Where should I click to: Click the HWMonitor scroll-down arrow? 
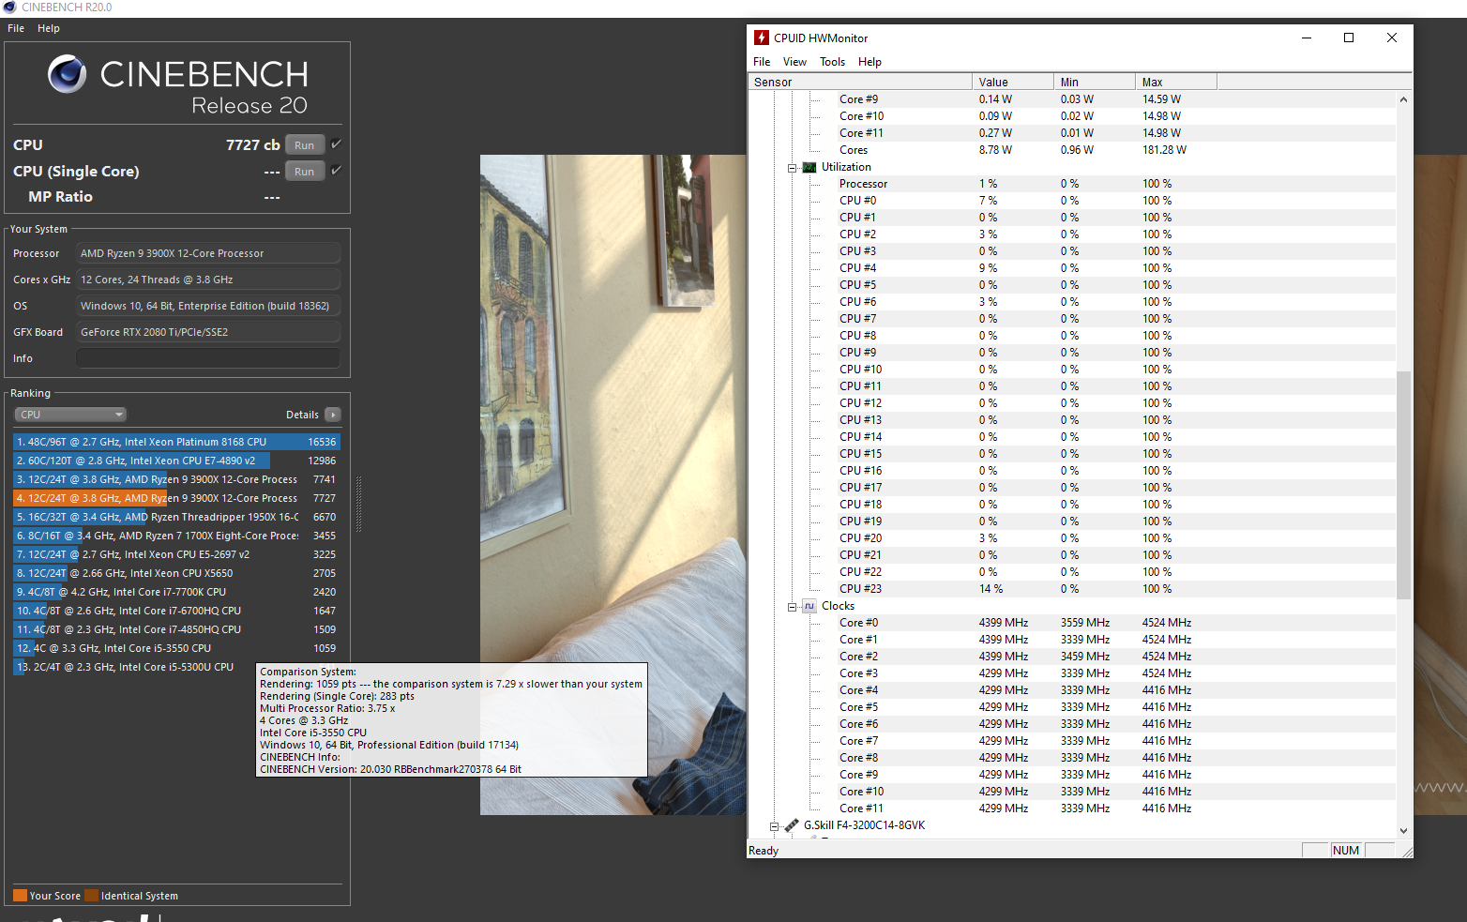1403,831
